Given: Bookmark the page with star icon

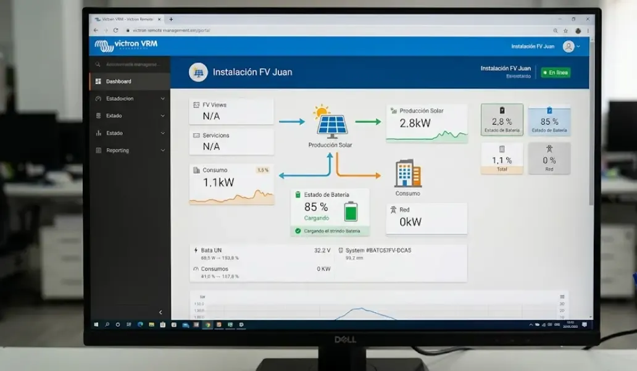Looking at the screenshot, I should pyautogui.click(x=565, y=31).
